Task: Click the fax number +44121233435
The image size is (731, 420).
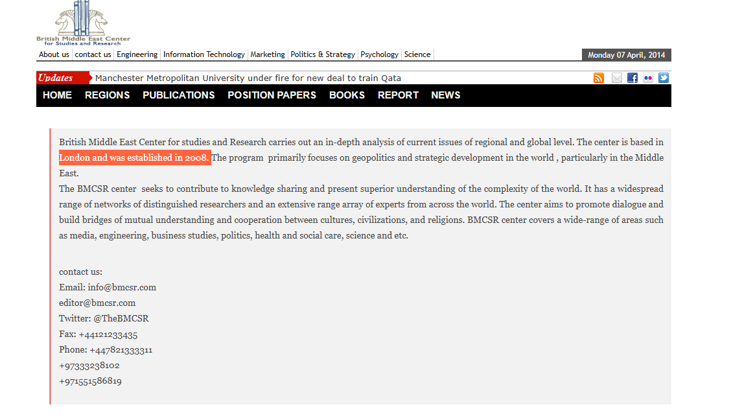Action: [108, 334]
